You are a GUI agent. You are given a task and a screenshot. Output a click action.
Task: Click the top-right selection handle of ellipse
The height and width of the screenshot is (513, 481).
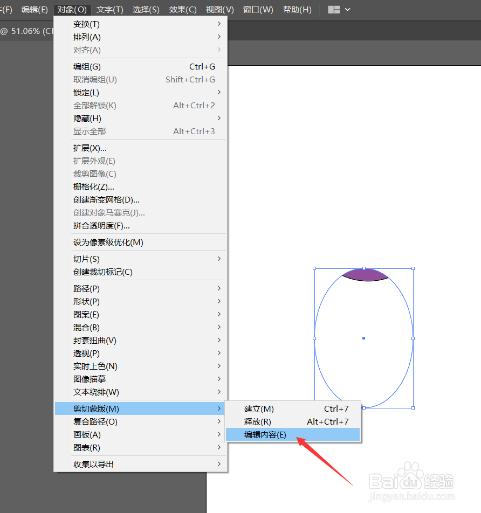[x=413, y=268]
